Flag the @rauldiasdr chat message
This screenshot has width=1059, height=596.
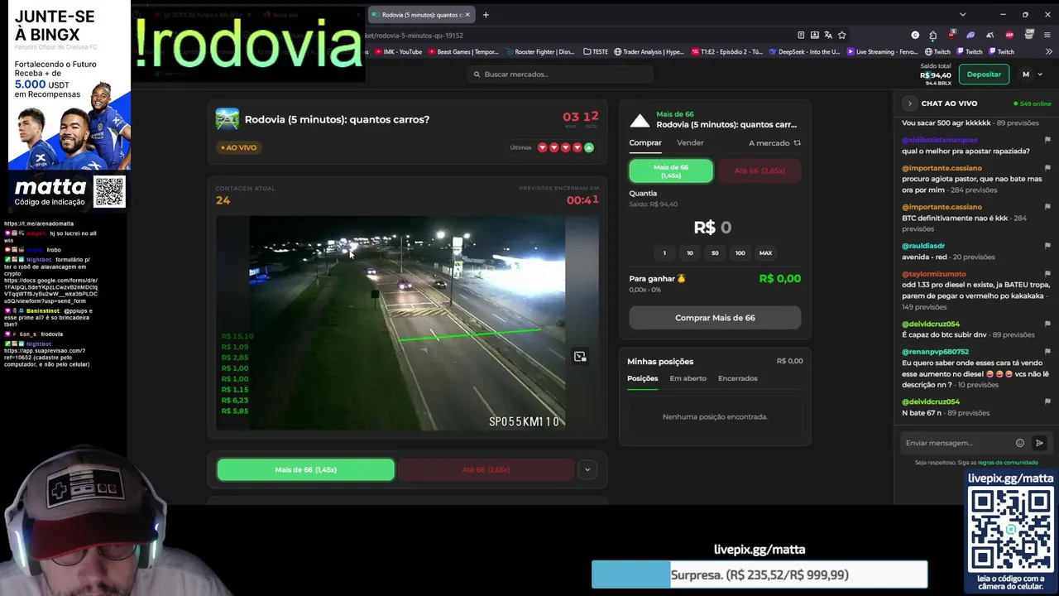coord(1047,246)
